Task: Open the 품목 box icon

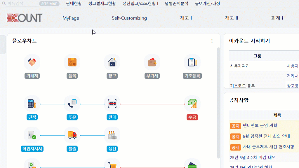Action: click(72, 62)
